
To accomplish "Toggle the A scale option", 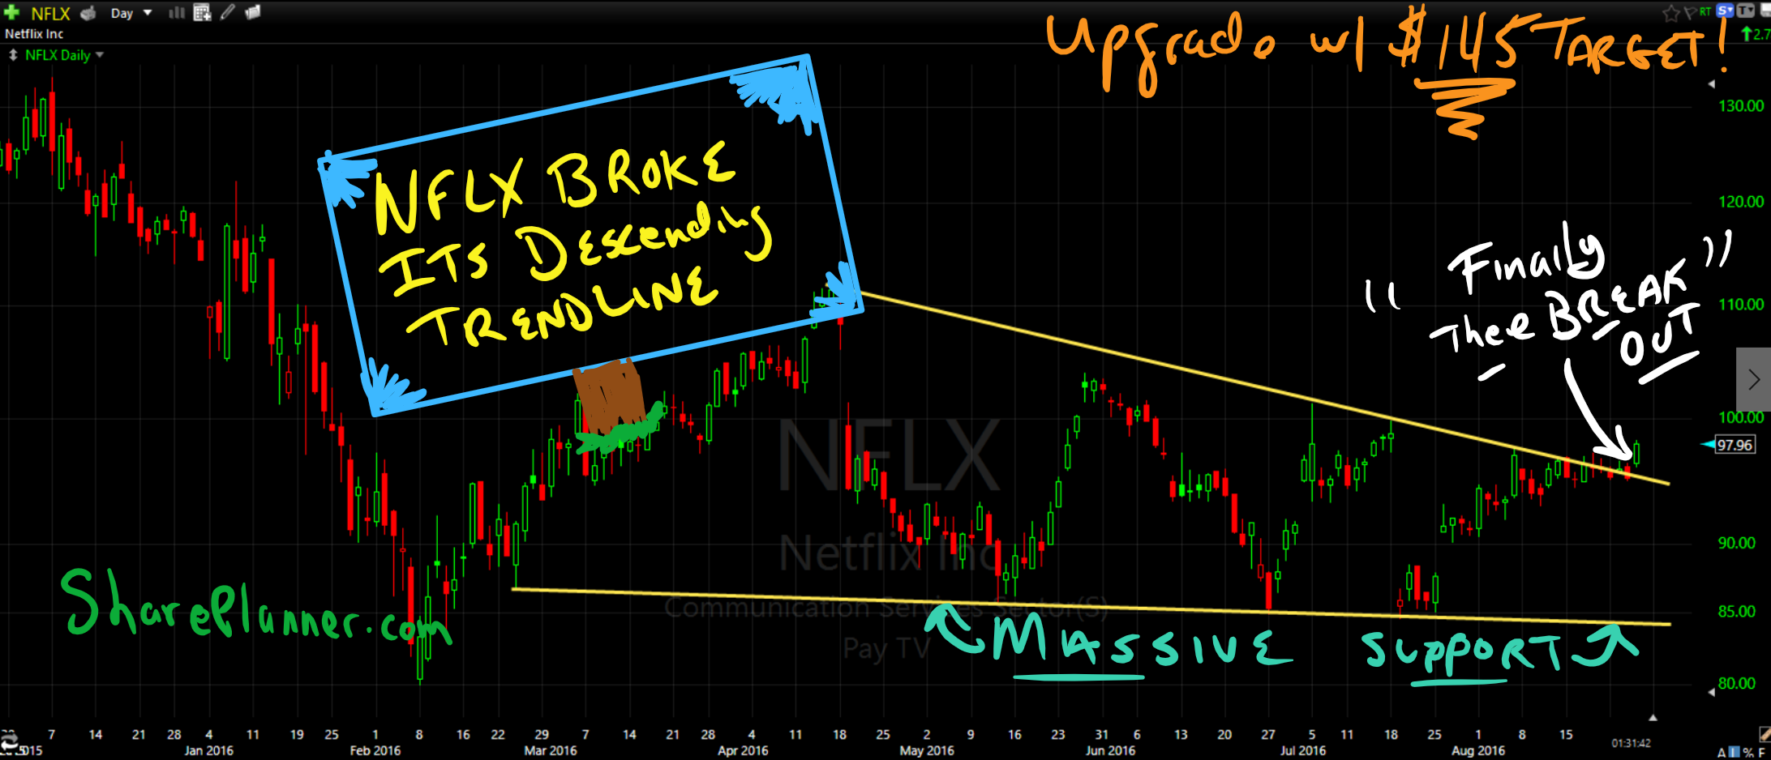I will click(1722, 753).
